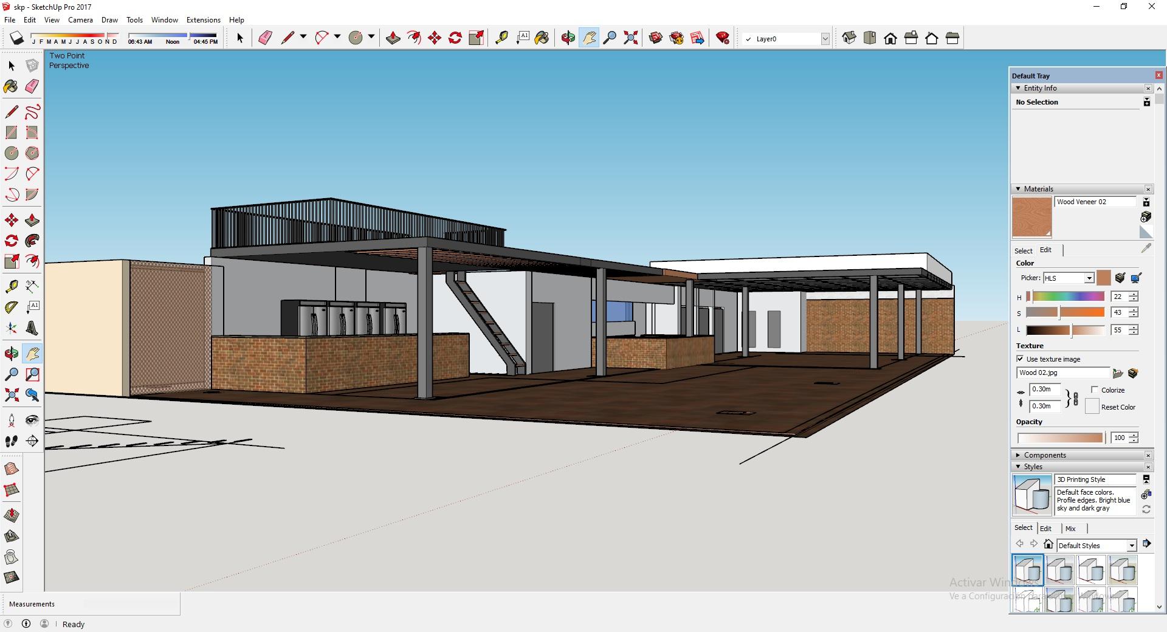Switch to the Iso view house icon
The height and width of the screenshot is (632, 1167).
click(849, 38)
